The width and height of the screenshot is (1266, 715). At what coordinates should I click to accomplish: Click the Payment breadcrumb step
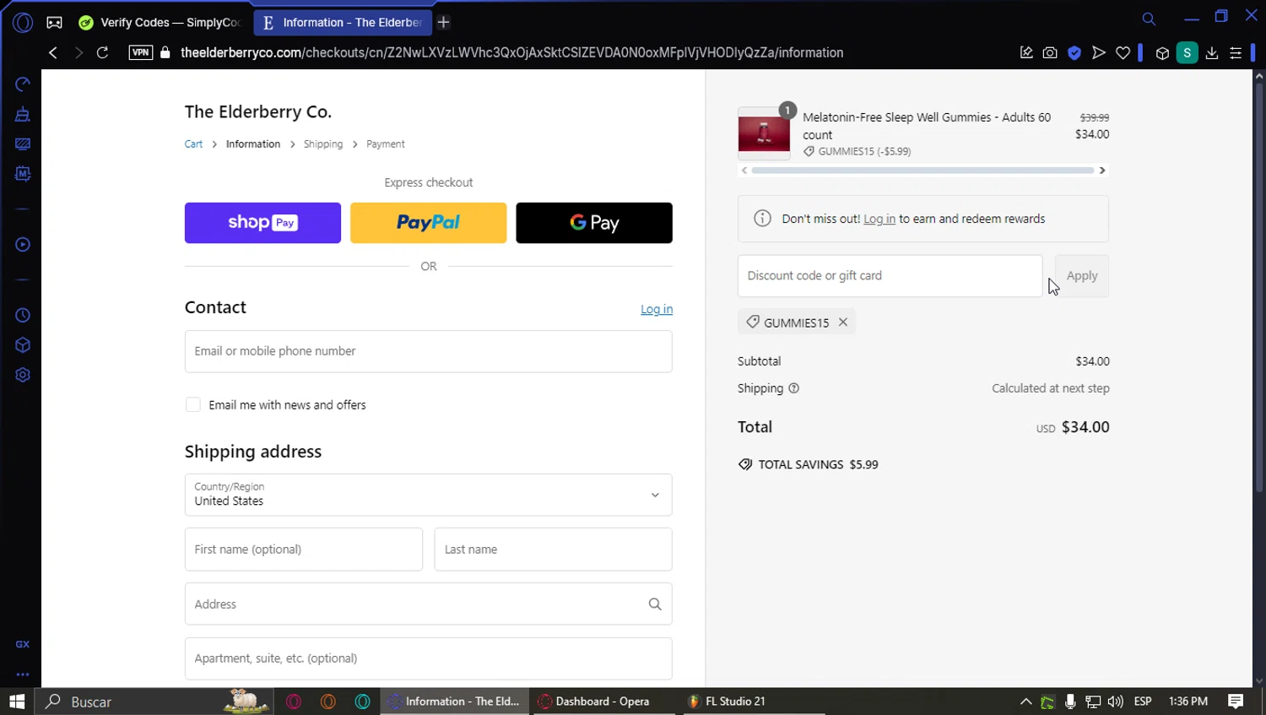click(x=386, y=144)
